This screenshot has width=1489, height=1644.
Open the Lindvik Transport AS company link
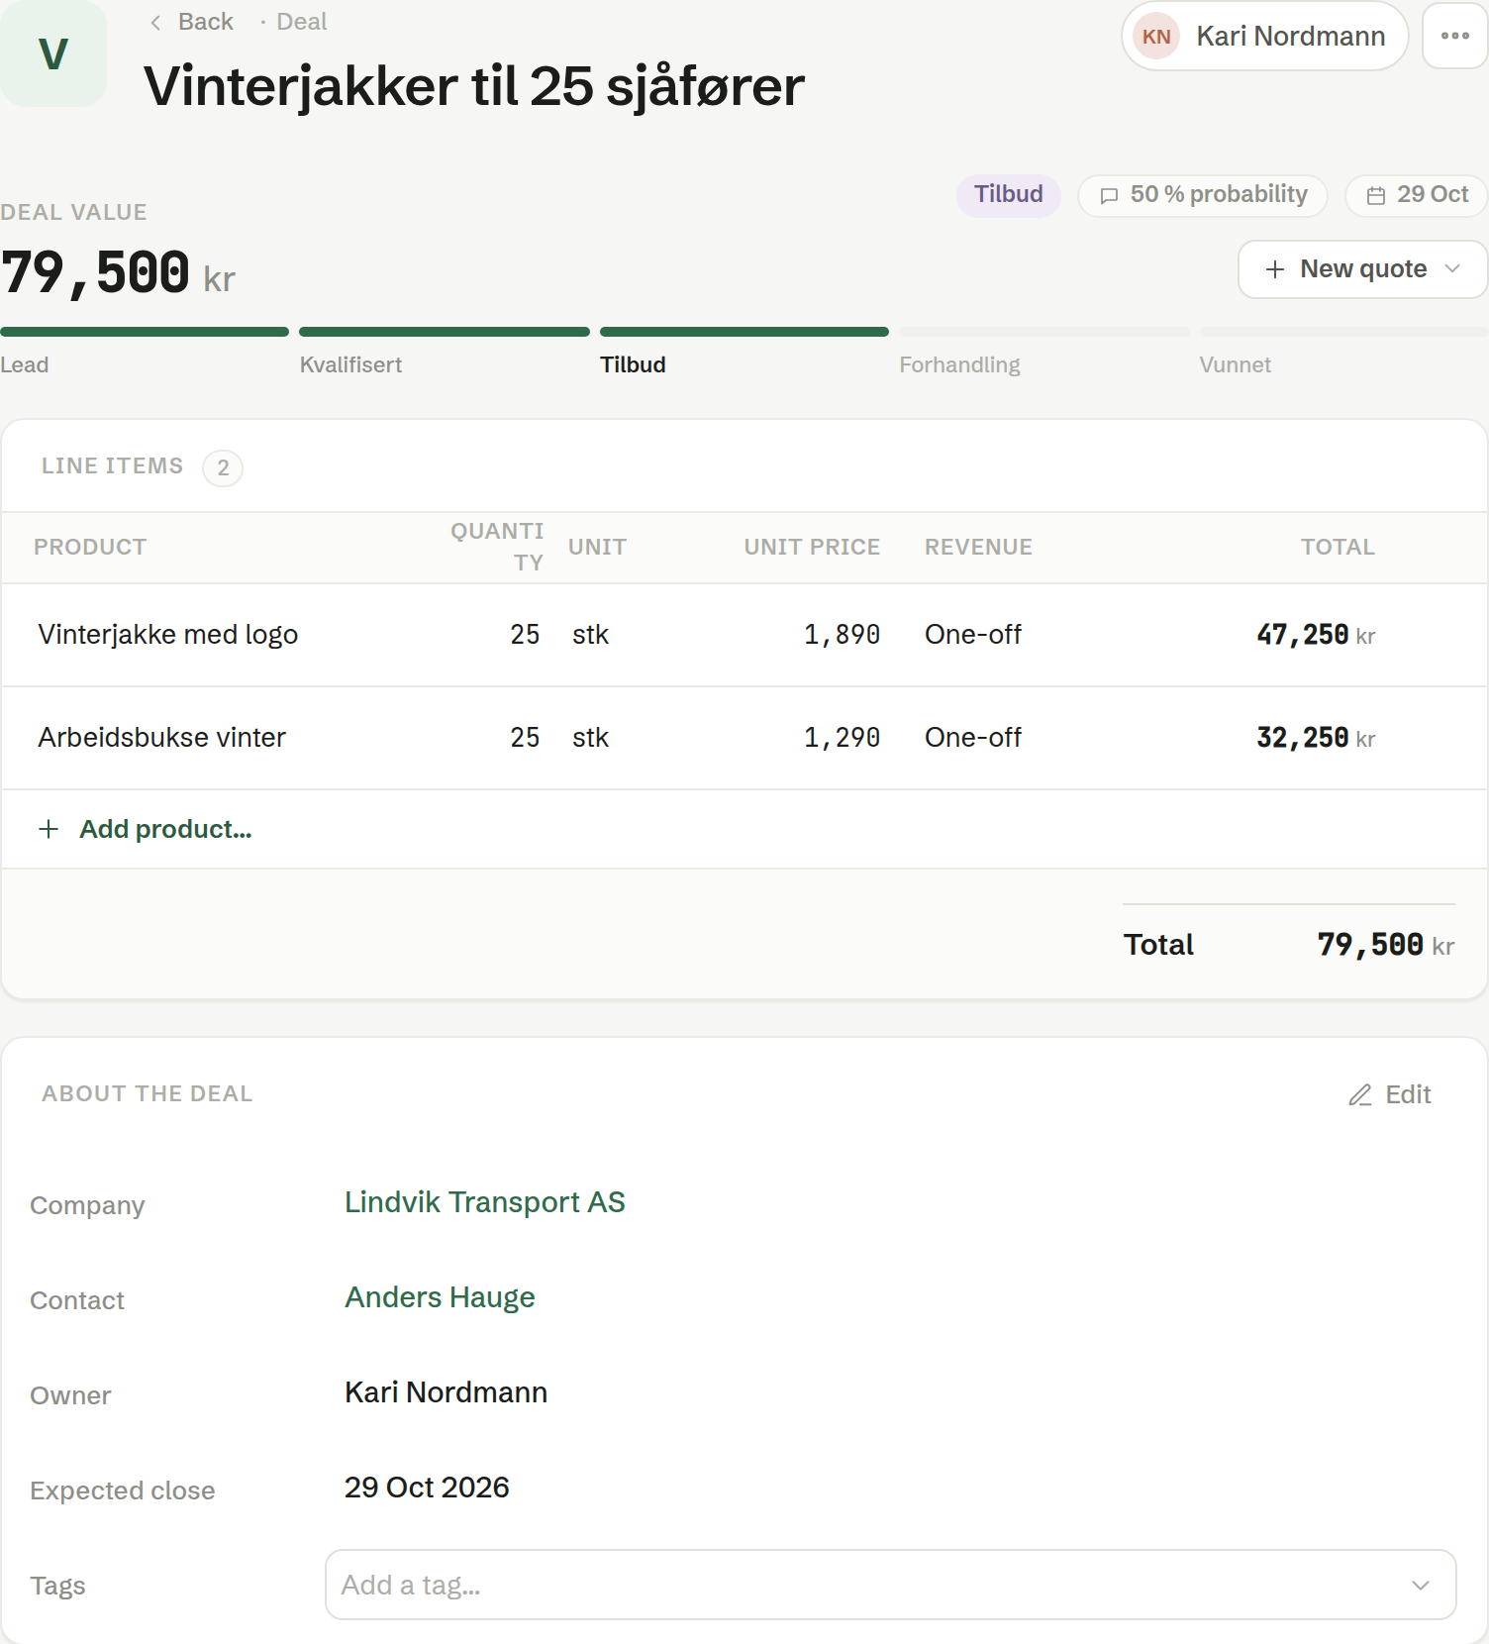(485, 1201)
